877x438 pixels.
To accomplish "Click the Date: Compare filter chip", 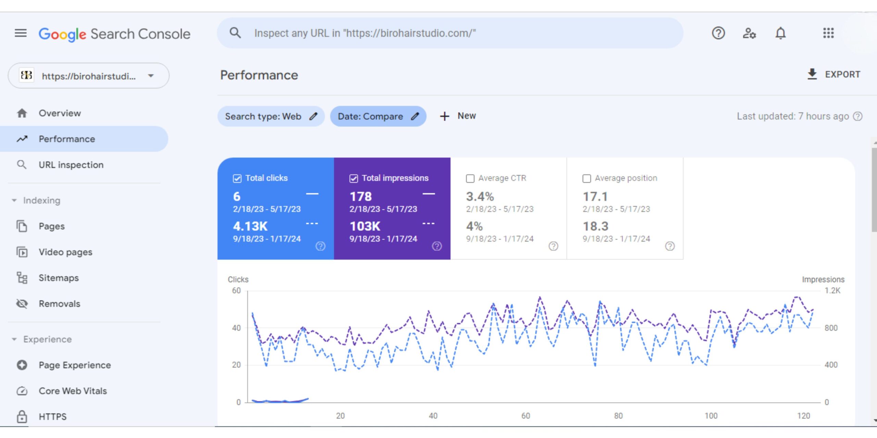I will coord(378,116).
